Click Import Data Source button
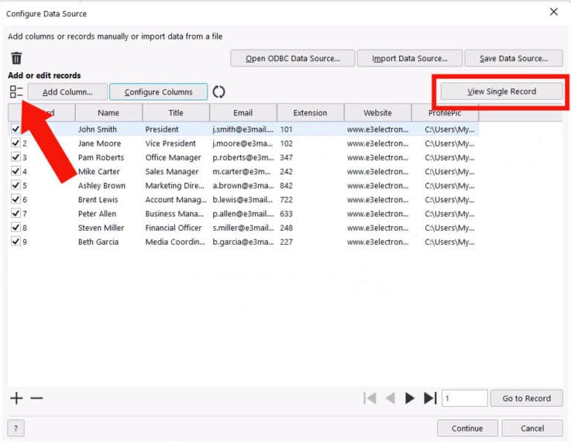The width and height of the screenshot is (571, 444). coord(410,58)
